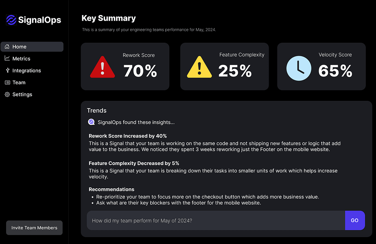Screen dimensions: 376x244
Task: Click Invite Team Members button
Action: click(34, 228)
